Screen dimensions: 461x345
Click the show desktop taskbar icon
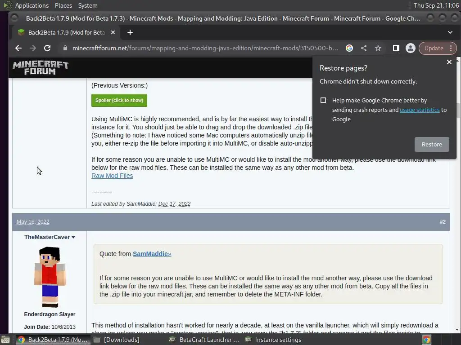pyautogui.click(x=5, y=340)
